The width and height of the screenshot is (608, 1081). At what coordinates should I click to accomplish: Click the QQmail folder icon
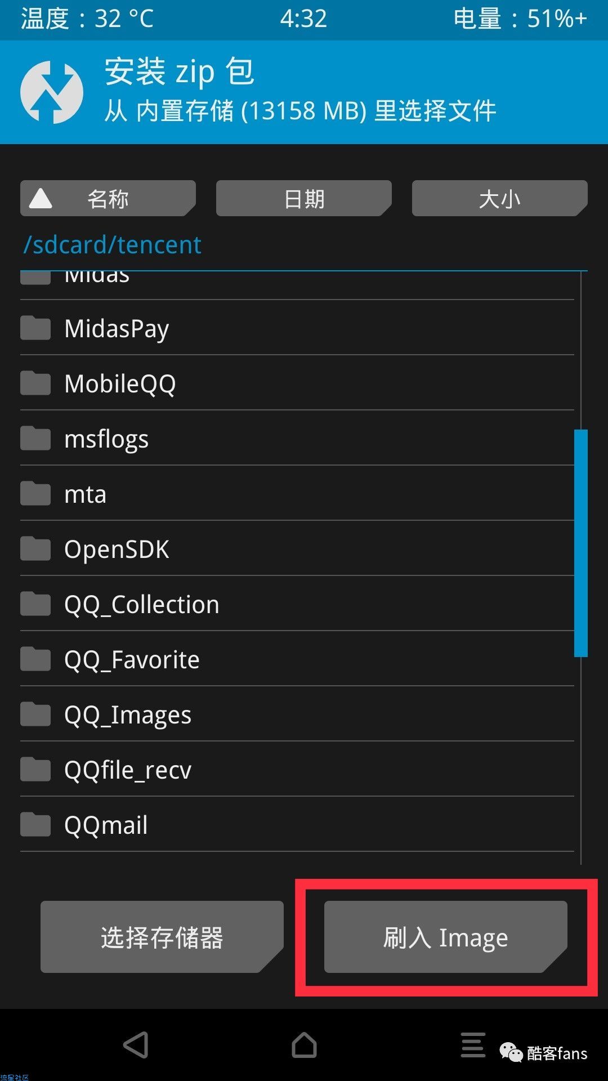[35, 824]
